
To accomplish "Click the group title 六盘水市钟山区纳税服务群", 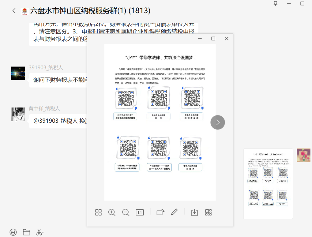I will coord(90,11).
